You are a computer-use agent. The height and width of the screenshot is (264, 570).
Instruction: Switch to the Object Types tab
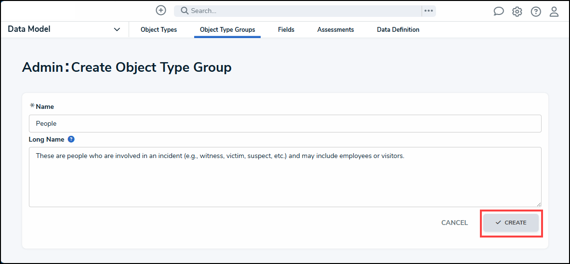159,30
